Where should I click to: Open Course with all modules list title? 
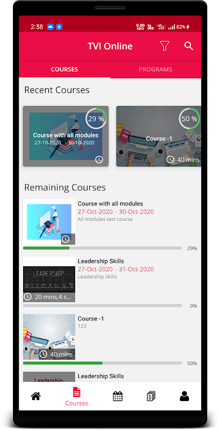111,204
